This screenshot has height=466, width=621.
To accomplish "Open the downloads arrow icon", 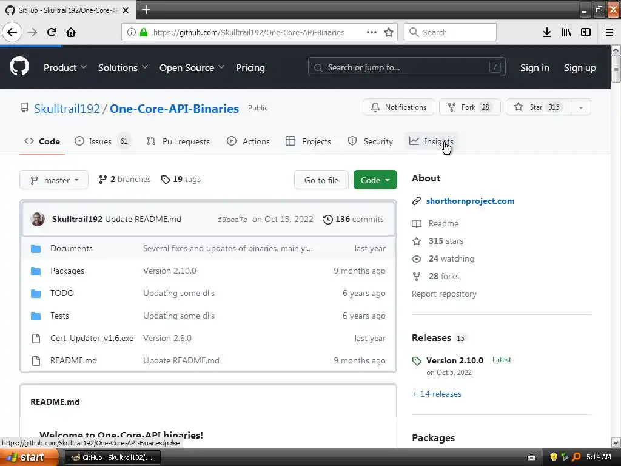I will coord(547,32).
